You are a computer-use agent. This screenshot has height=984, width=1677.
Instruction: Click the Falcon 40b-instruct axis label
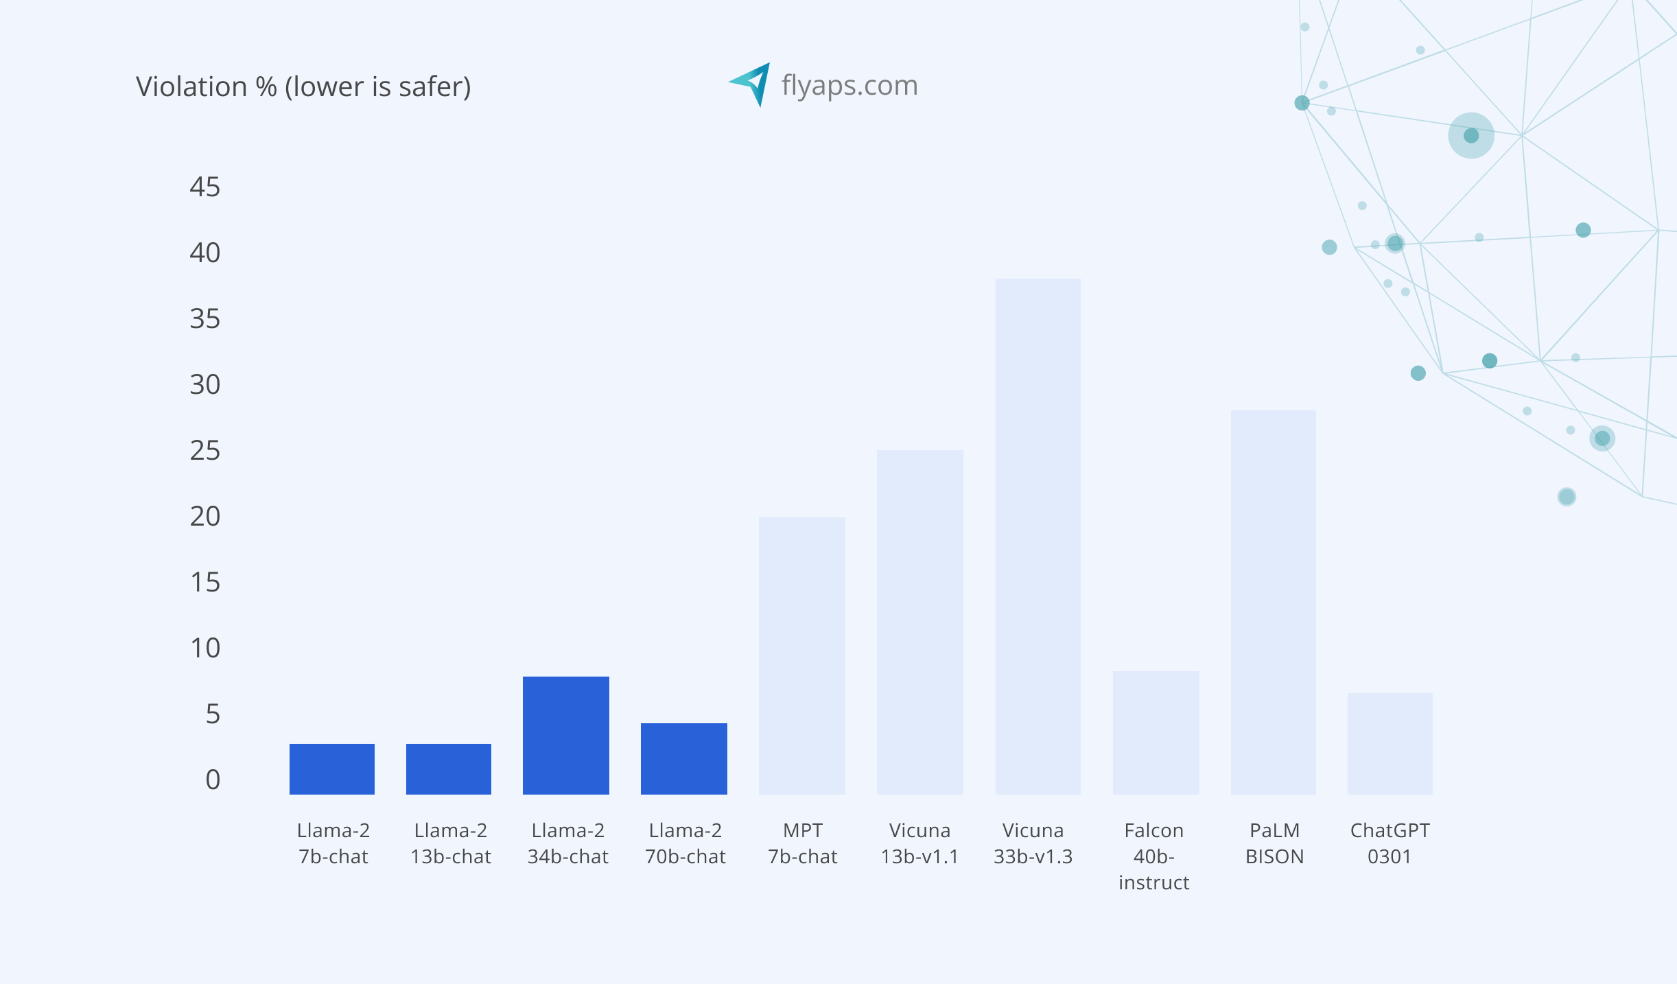pyautogui.click(x=1153, y=856)
